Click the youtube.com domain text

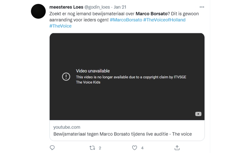pyautogui.click(x=67, y=127)
